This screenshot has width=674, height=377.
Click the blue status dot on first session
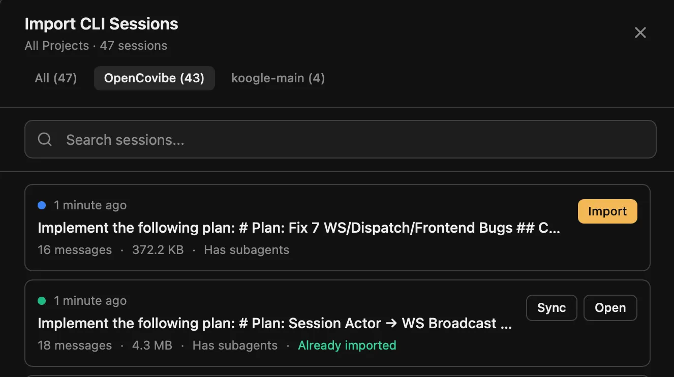tap(42, 205)
